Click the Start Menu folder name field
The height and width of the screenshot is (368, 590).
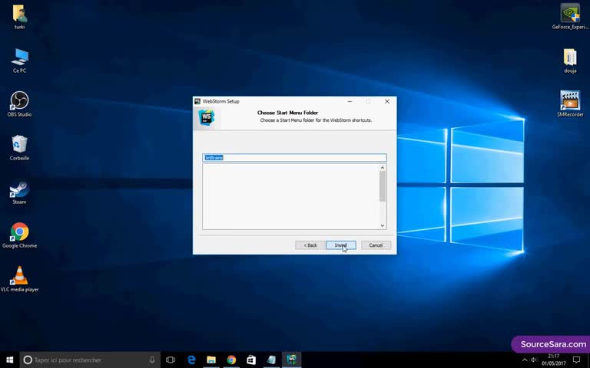pos(294,158)
